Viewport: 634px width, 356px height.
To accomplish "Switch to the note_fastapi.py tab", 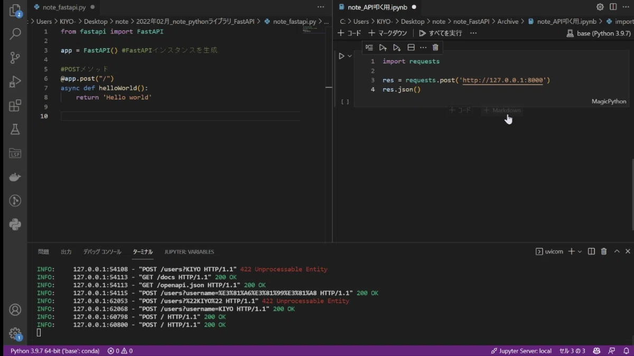I will tap(64, 7).
